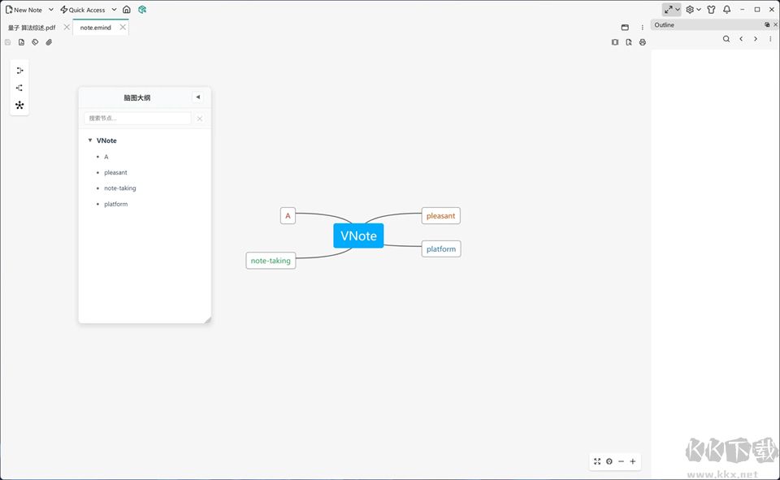Go to previous item in Outline panel
This screenshot has height=480, width=780.
click(741, 39)
